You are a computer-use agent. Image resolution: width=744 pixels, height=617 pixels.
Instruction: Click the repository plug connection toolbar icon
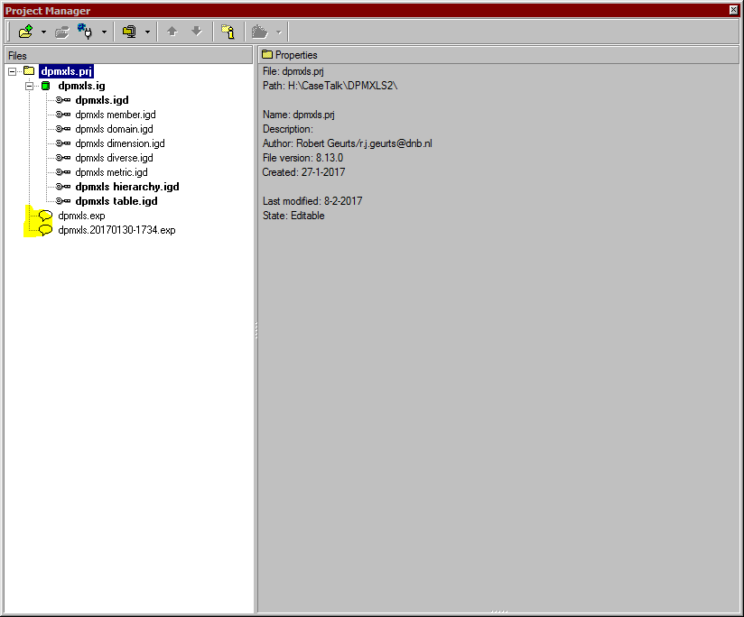pos(87,32)
